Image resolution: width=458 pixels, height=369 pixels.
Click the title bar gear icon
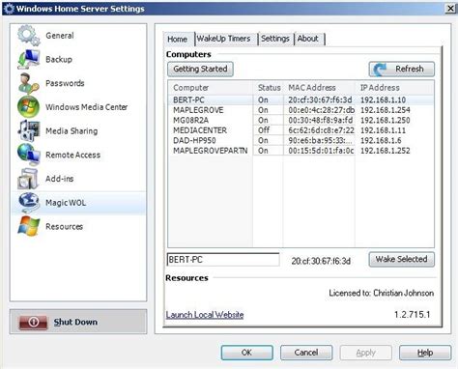9,9
